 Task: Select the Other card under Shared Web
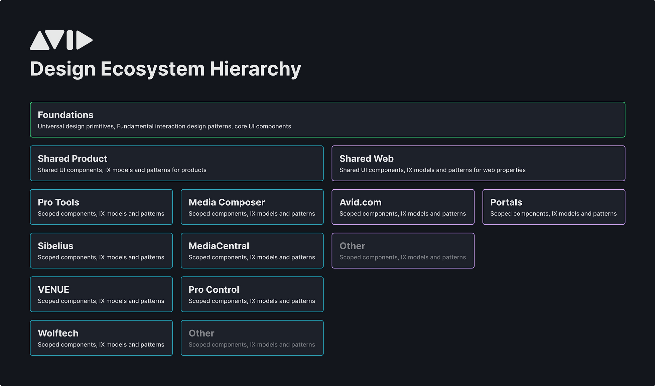click(x=403, y=251)
